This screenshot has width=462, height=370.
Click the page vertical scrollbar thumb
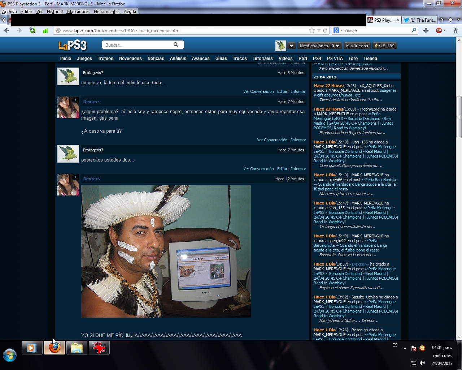coord(459,117)
